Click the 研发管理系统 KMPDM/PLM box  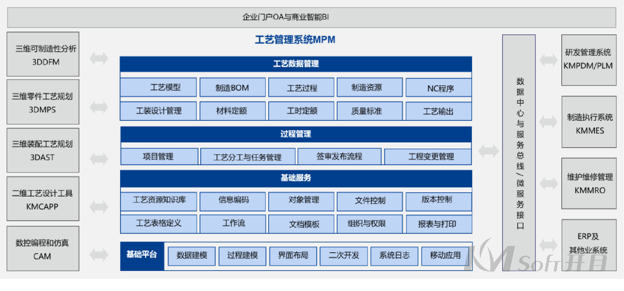(x=589, y=59)
